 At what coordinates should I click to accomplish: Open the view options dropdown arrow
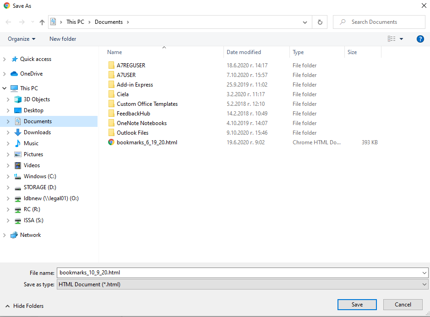pos(402,39)
